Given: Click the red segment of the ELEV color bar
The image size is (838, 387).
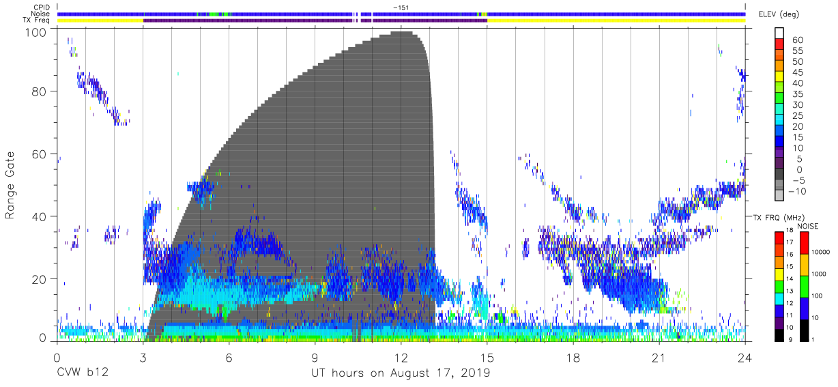Looking at the screenshot, I should 779,45.
